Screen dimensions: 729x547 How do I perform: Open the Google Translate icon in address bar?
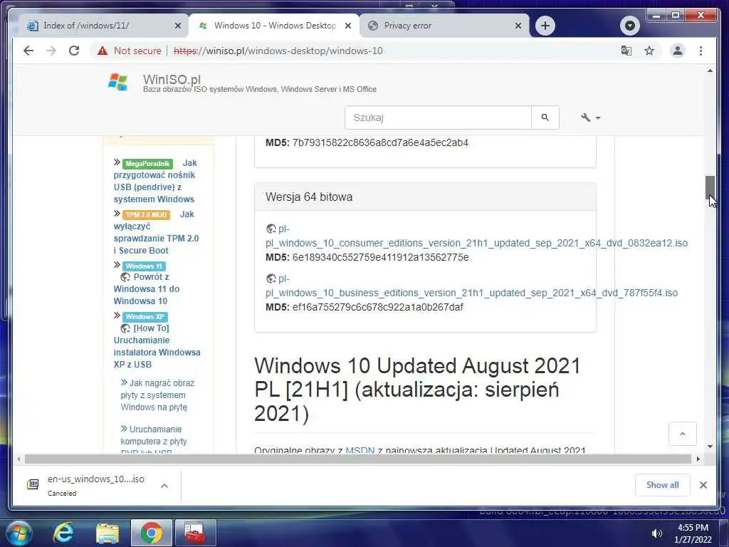(x=626, y=51)
